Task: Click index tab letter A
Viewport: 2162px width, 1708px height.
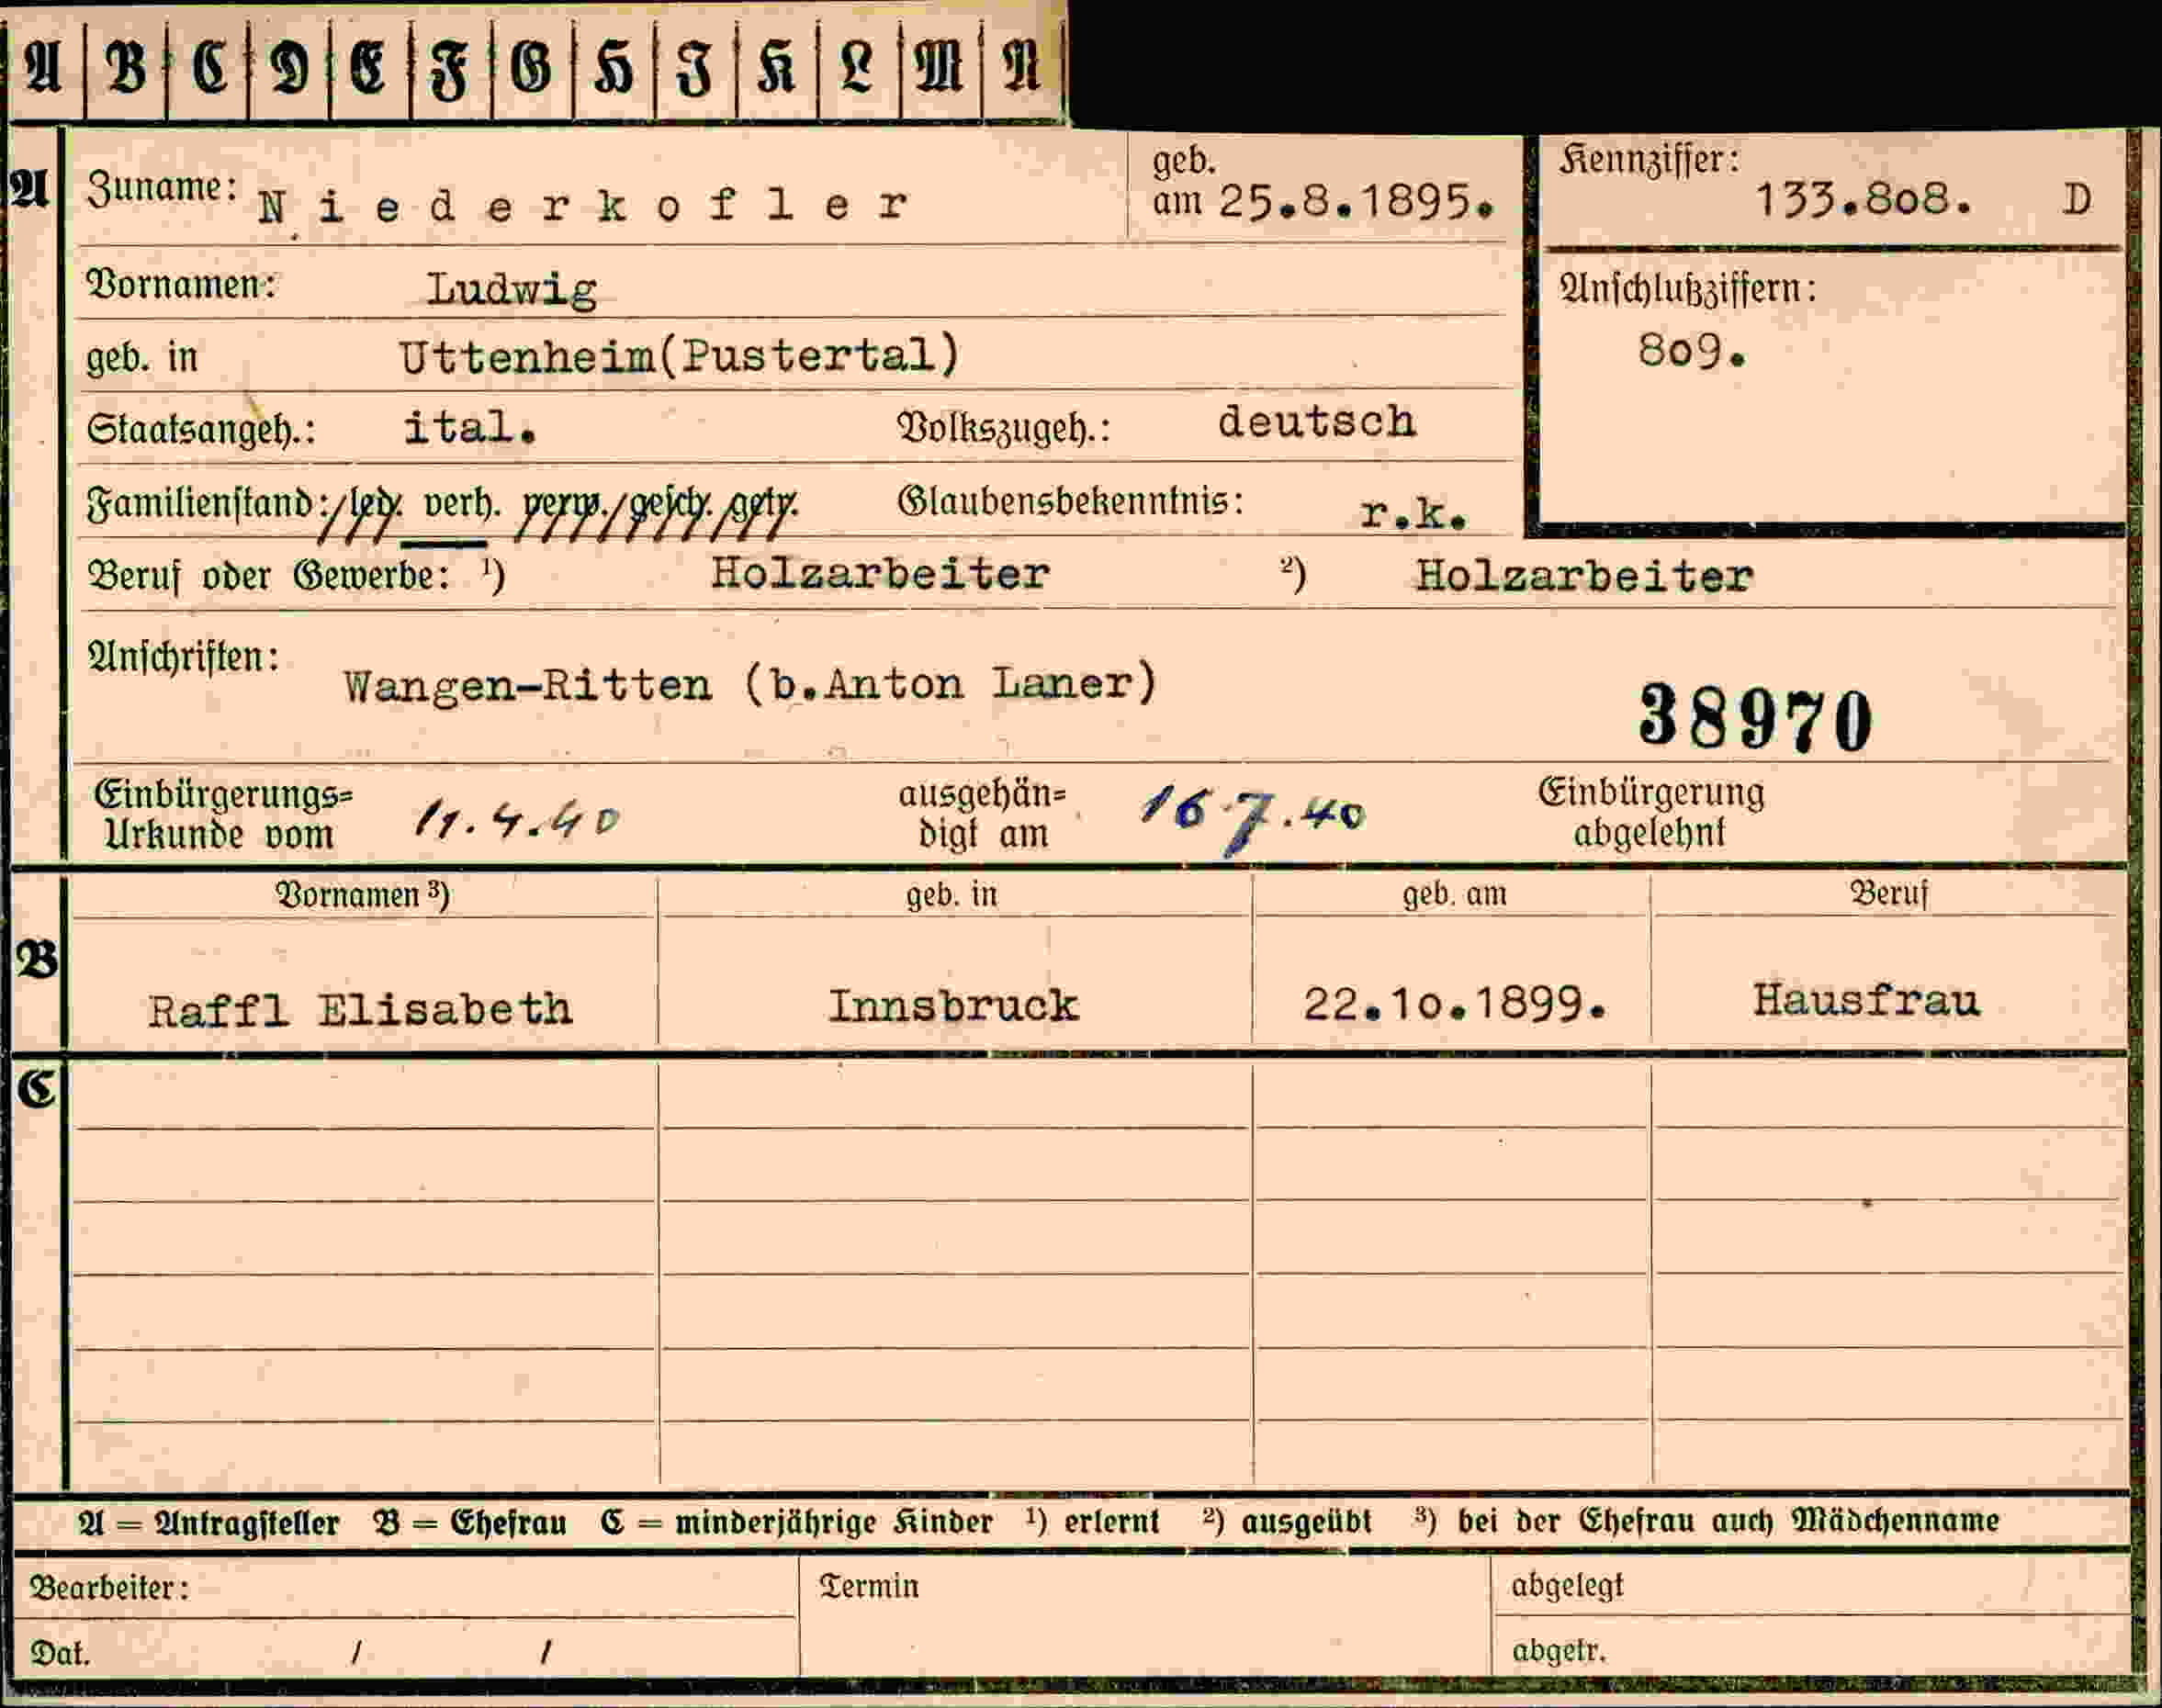Action: 45,68
